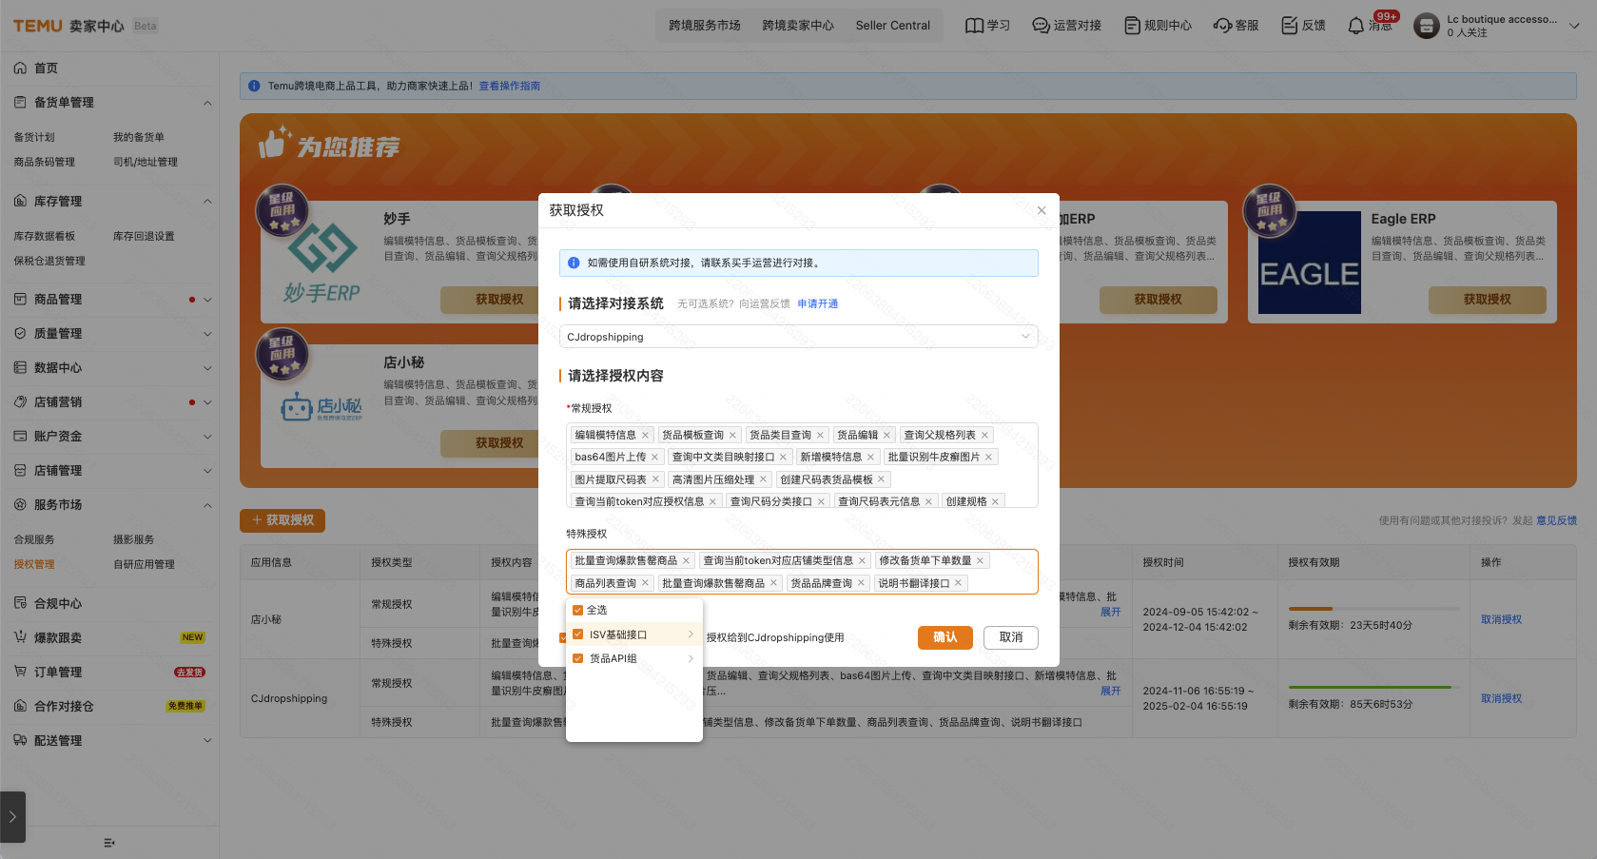Expand the 质量管理 sidebar section
The width and height of the screenshot is (1597, 859).
pos(207,334)
